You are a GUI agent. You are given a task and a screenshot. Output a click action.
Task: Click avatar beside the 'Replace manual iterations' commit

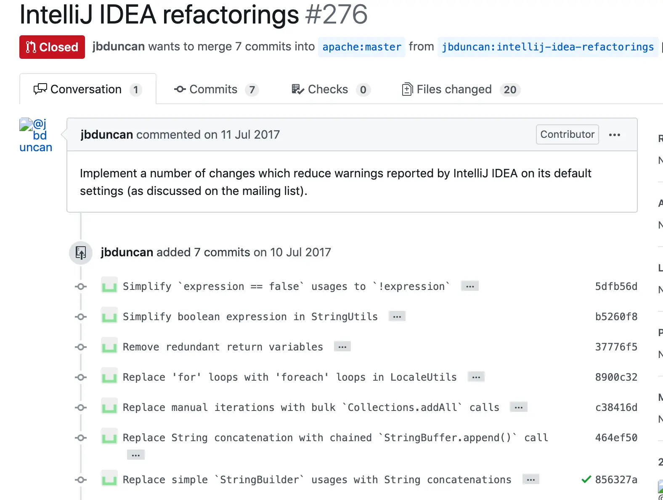(109, 408)
